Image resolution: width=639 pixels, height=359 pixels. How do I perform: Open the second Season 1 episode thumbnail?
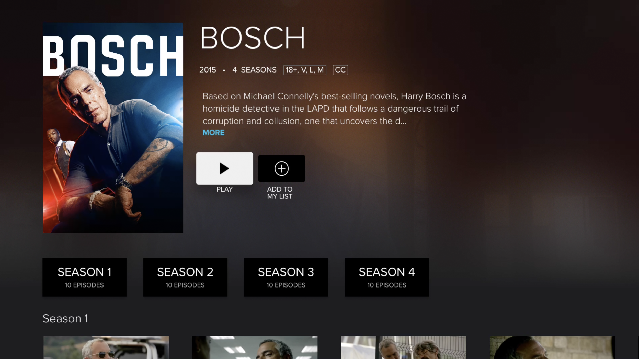pos(255,348)
